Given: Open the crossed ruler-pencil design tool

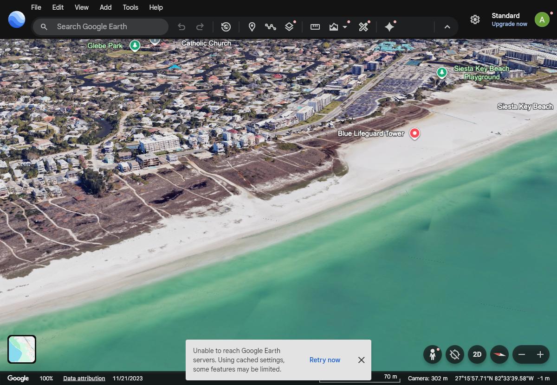Looking at the screenshot, I should coord(363,27).
